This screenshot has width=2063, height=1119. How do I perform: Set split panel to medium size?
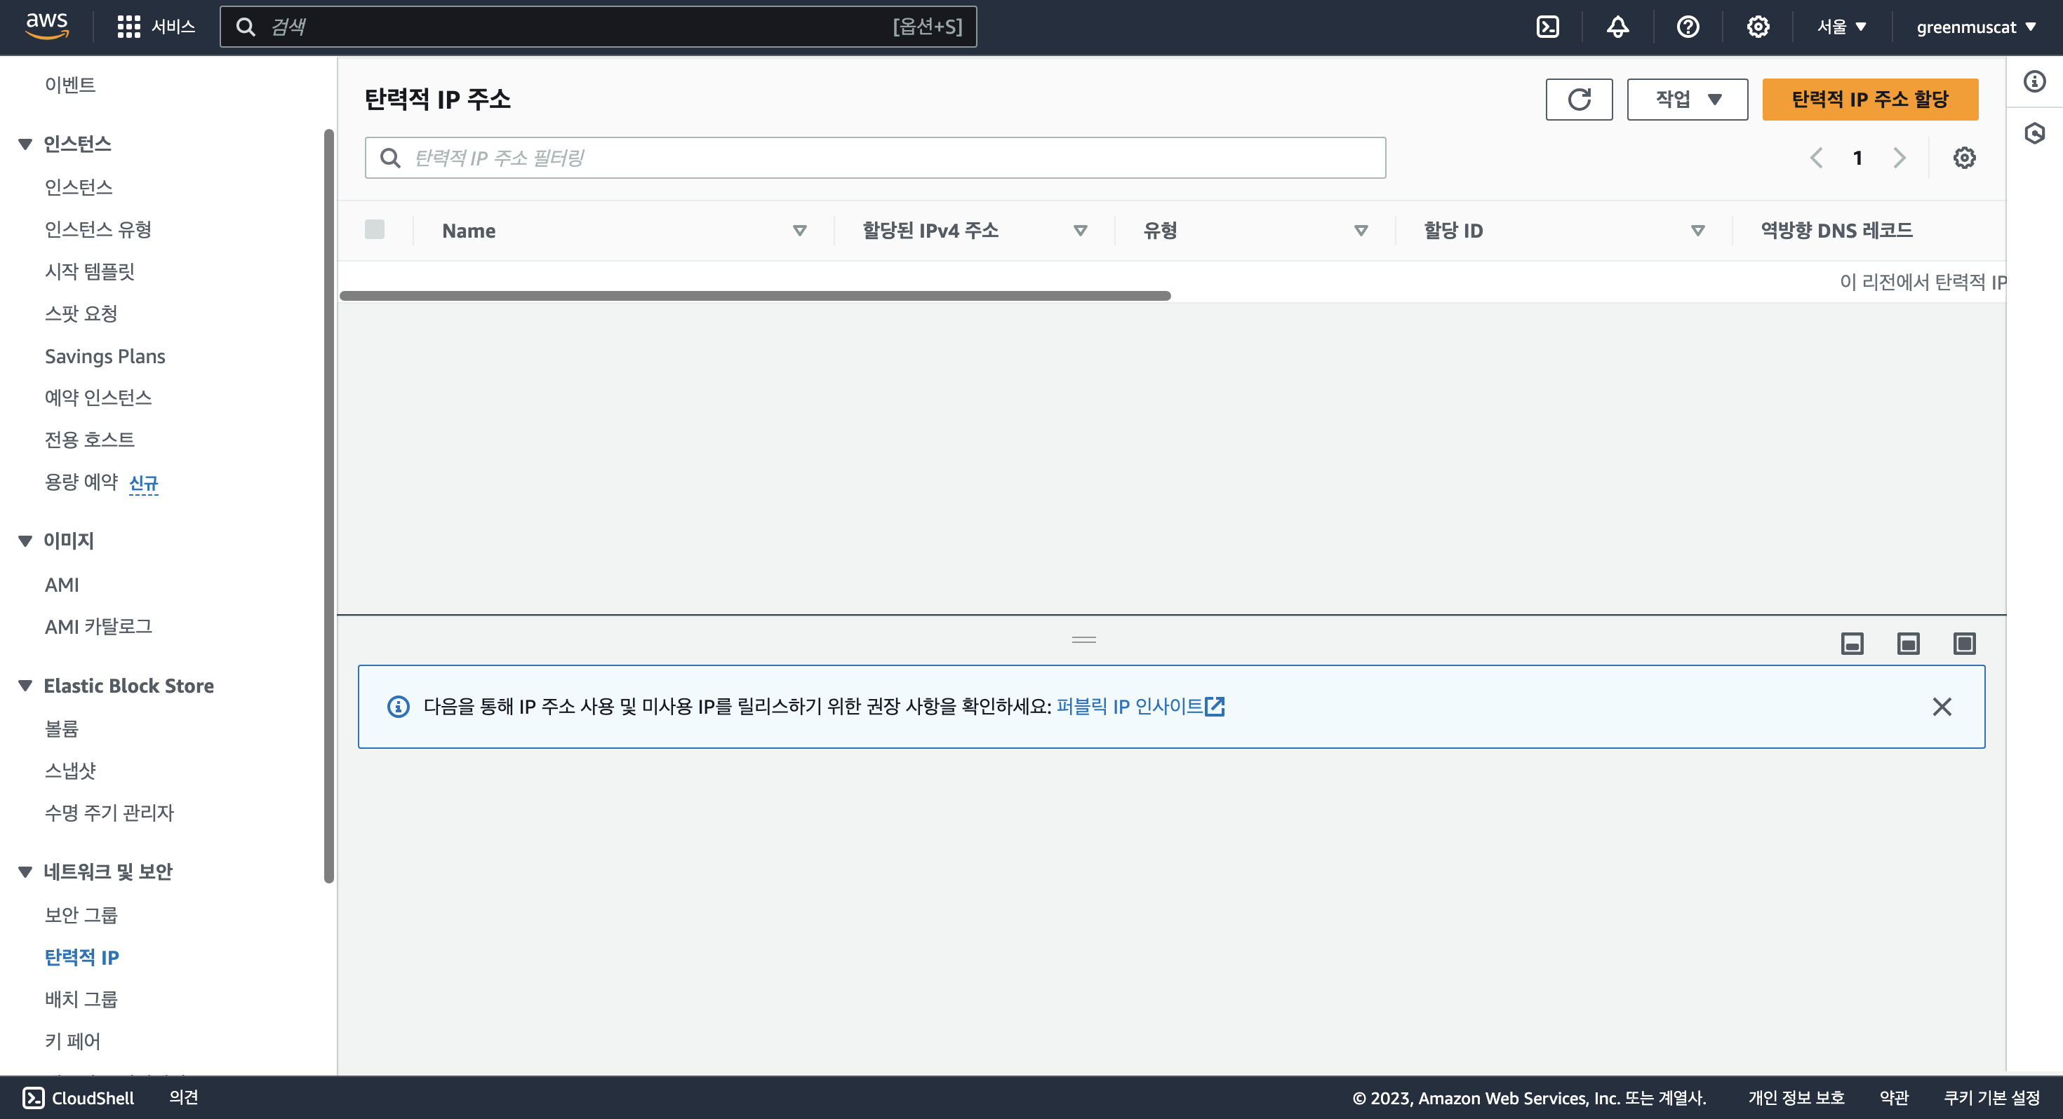[1908, 644]
